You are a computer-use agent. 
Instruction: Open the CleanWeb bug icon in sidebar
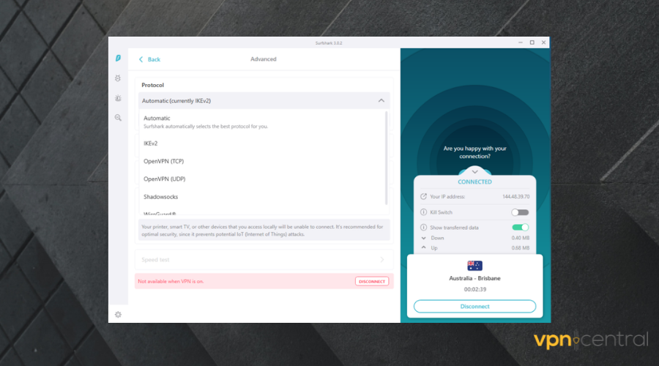(118, 78)
